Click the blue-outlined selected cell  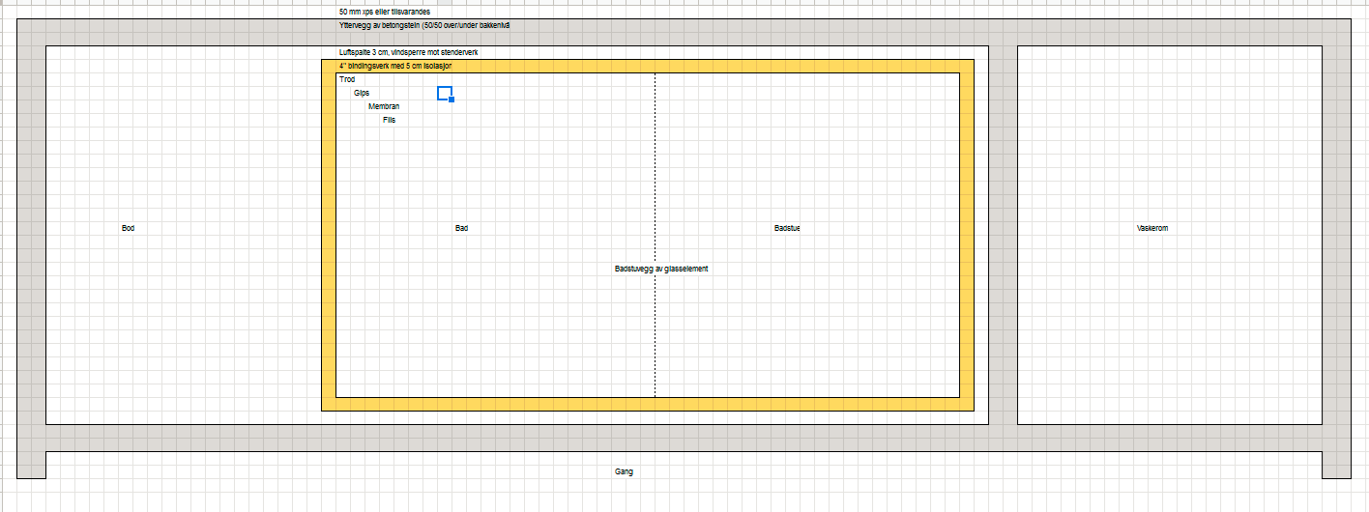pos(444,92)
